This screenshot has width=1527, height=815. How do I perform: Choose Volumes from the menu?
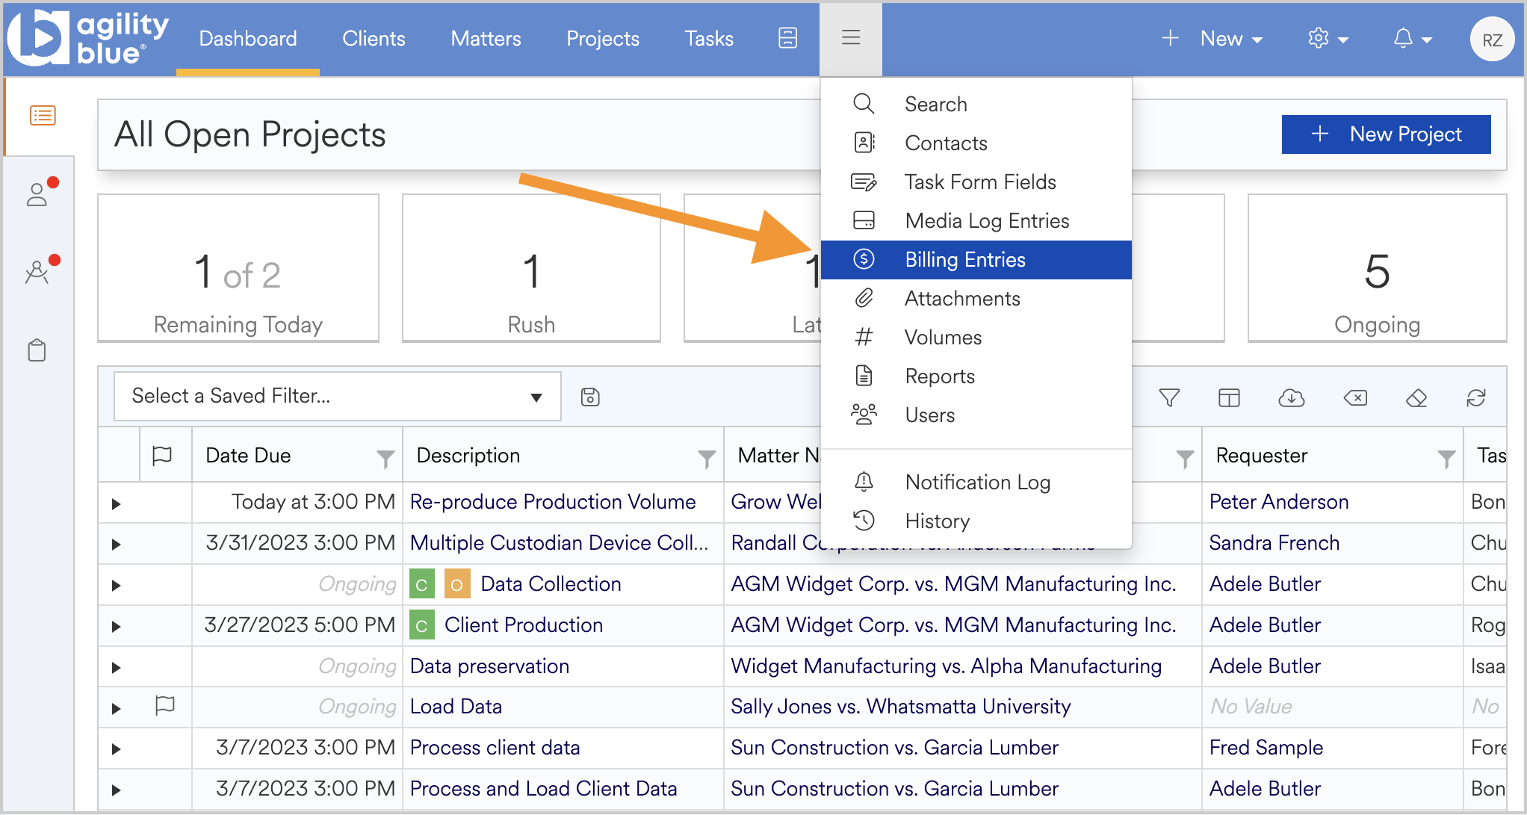976,337
